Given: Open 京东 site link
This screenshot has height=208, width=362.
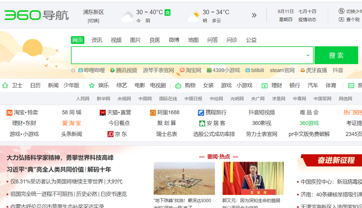Looking at the screenshot, I should click(x=117, y=134).
